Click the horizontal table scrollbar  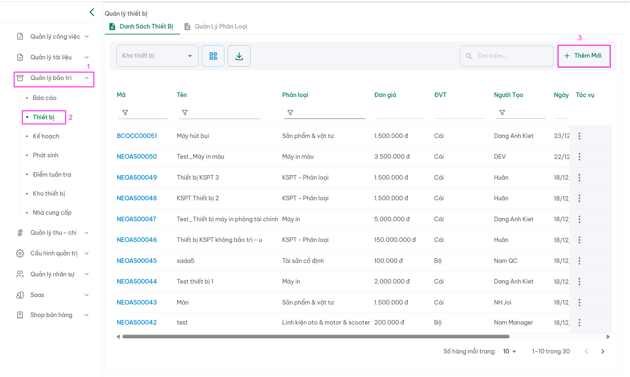click(315, 337)
